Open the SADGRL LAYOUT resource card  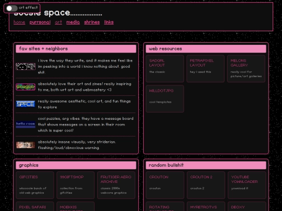click(165, 69)
